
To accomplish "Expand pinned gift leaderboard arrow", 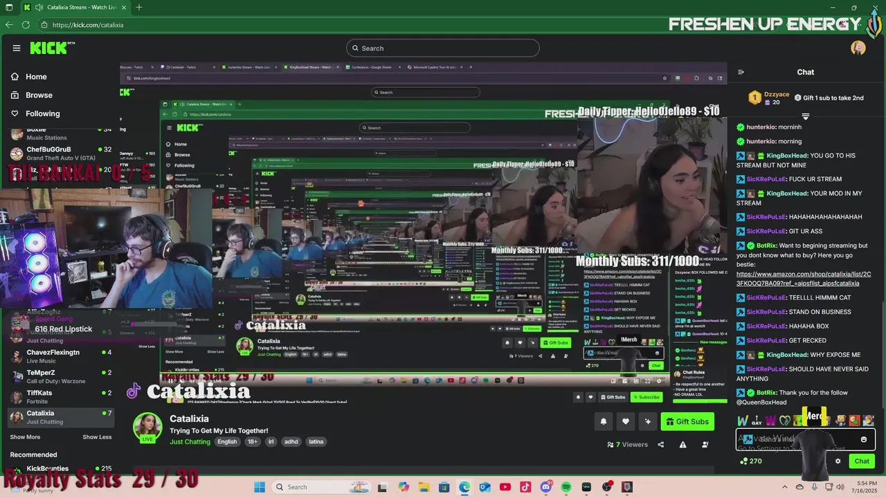I will pos(805,116).
